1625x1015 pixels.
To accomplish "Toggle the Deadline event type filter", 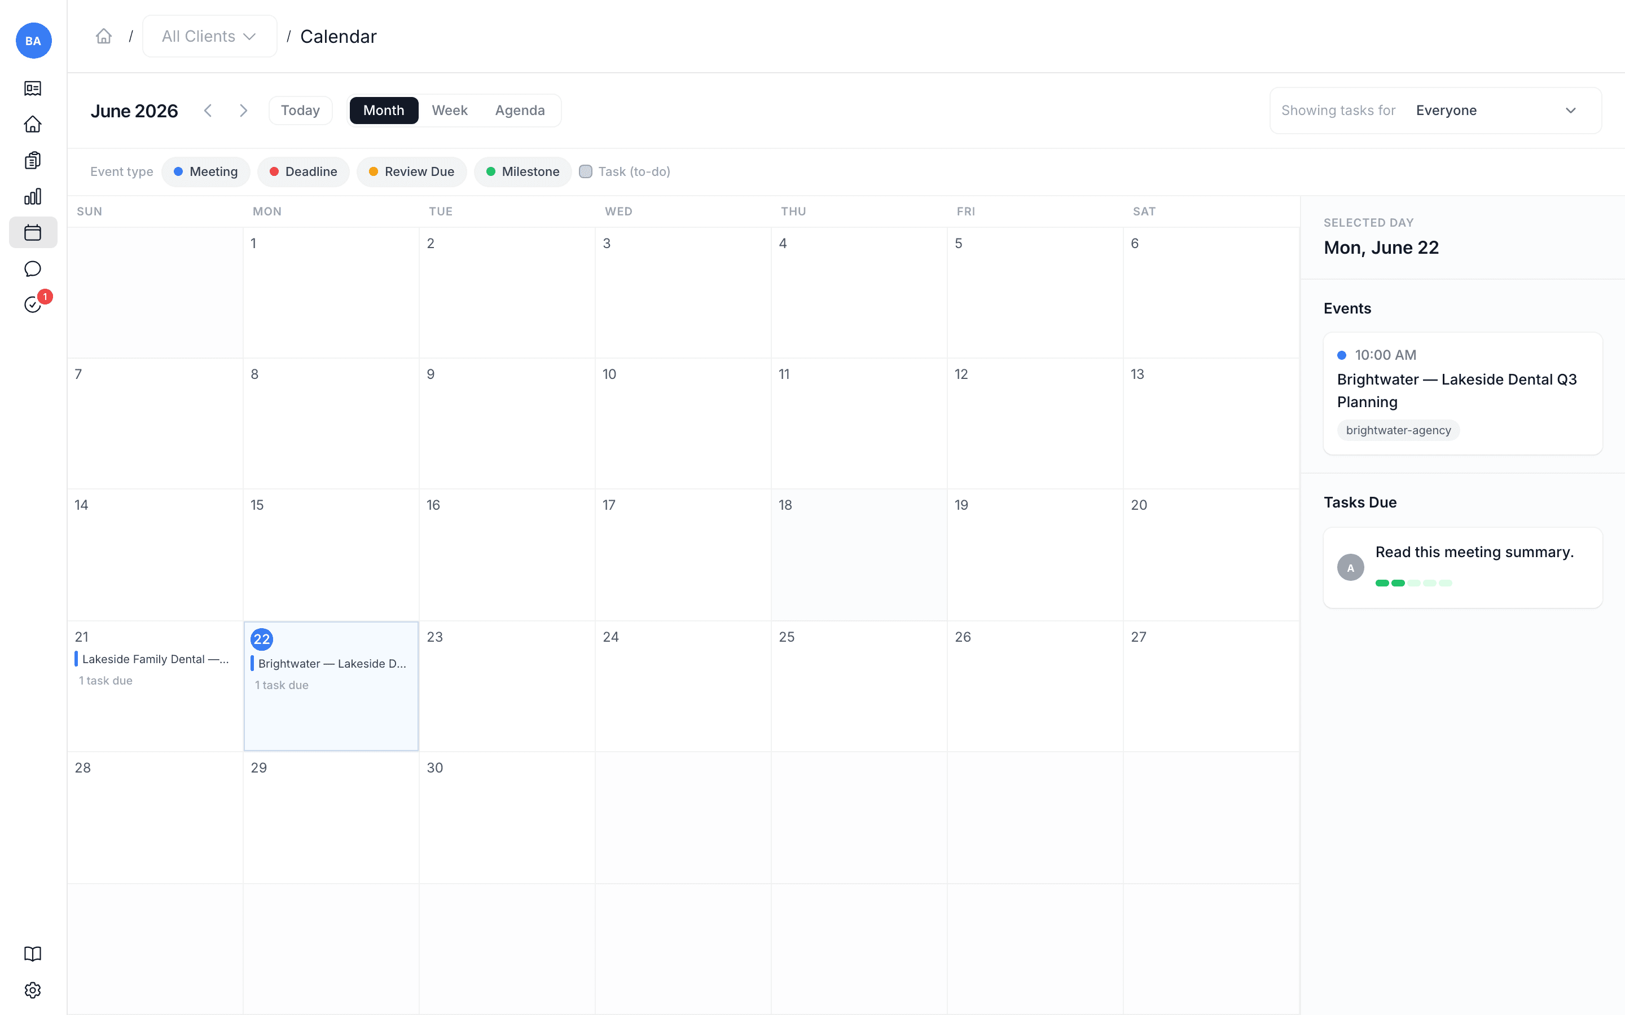I will 304,172.
